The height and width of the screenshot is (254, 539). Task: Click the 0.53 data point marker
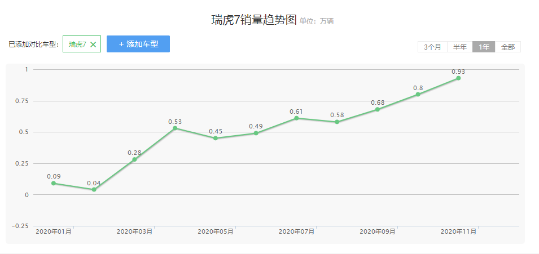click(x=175, y=128)
